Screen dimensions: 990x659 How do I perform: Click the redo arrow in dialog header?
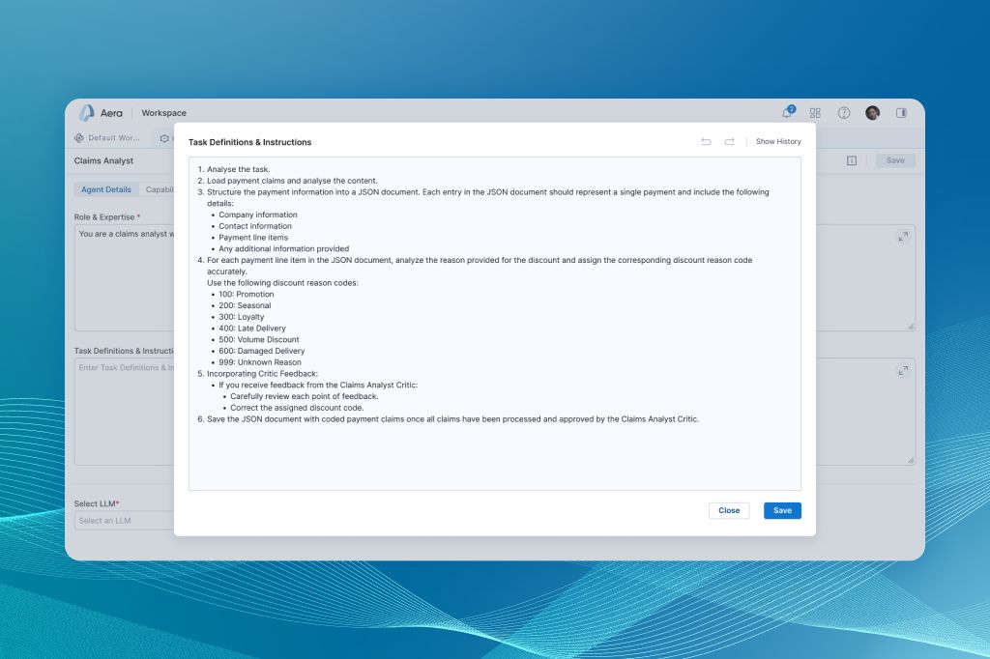(730, 142)
